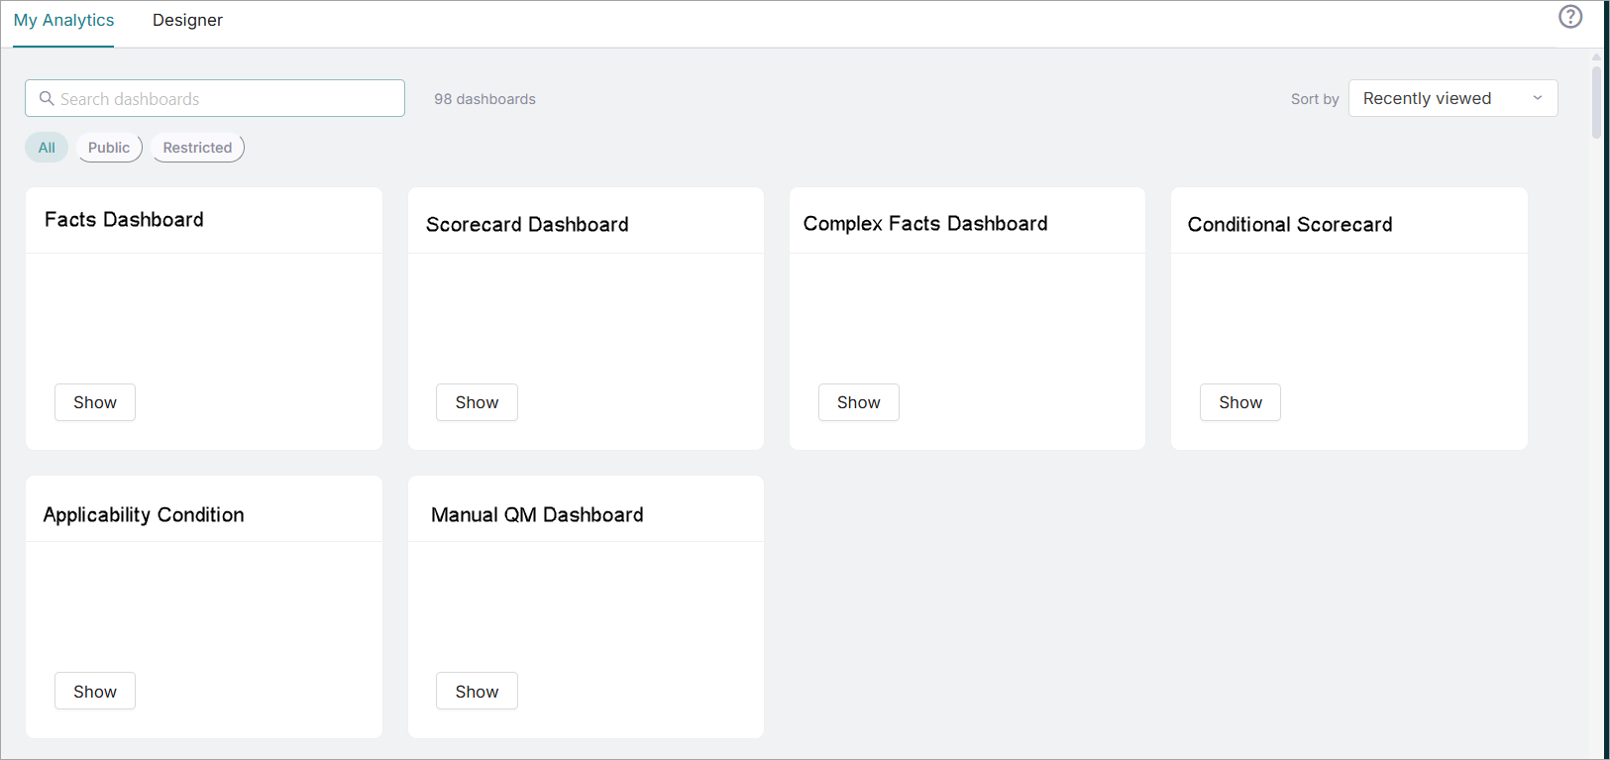Click the Conditional Scorecard title

pos(1290,225)
